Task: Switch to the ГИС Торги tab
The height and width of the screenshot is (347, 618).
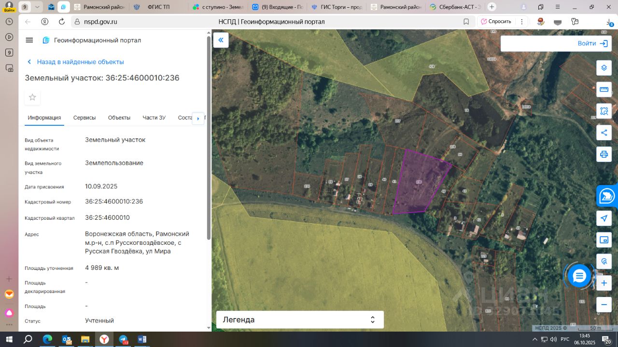Action: 337,7
